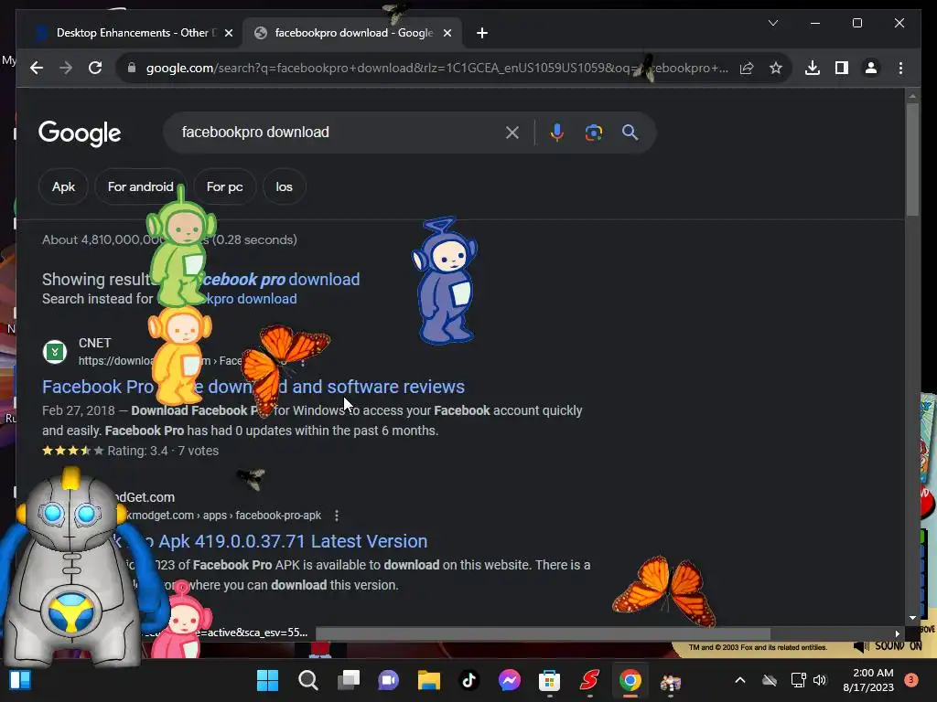Start voice search with microphone

(x=557, y=133)
